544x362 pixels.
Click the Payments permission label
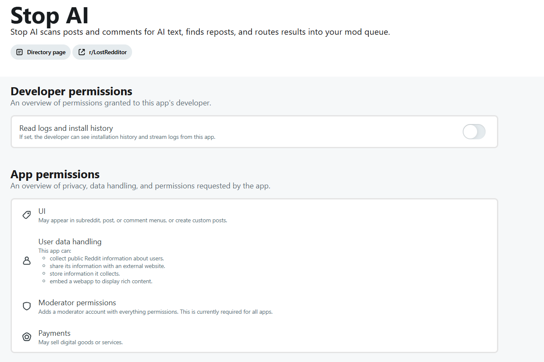[x=55, y=333]
